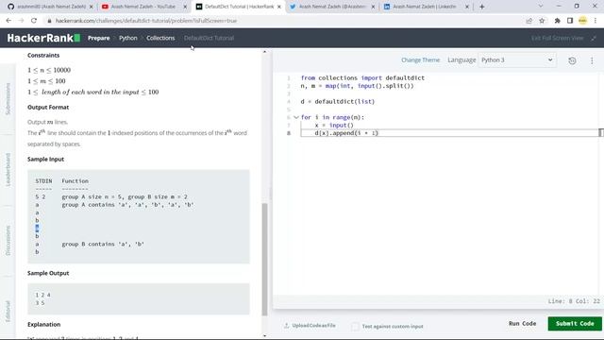This screenshot has height=340, width=604.
Task: Click code line 1 import statement
Action: point(362,77)
